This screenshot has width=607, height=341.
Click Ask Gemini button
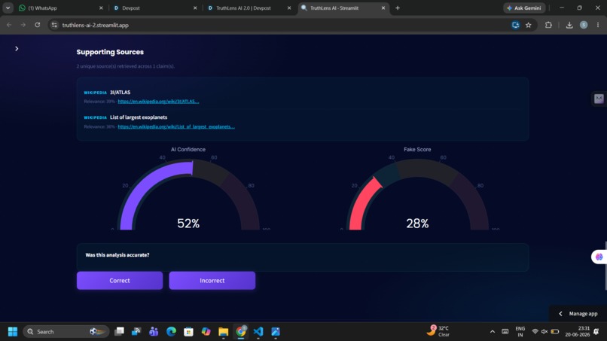524,8
